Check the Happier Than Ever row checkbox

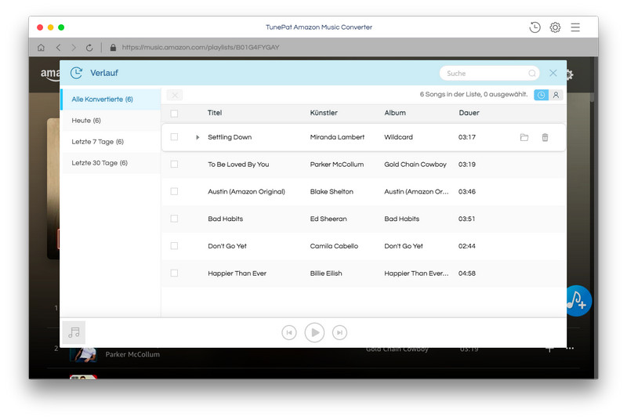click(174, 273)
